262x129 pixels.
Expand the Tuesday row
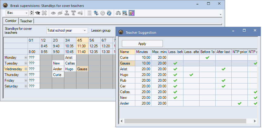click(x=26, y=63)
